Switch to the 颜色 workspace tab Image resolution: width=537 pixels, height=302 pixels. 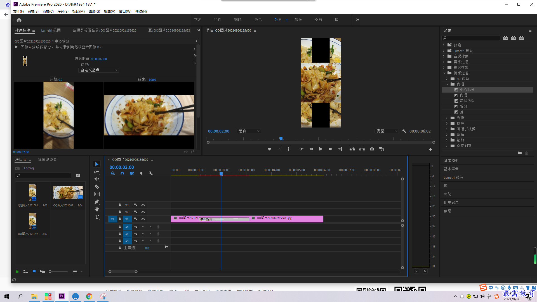coord(258,20)
